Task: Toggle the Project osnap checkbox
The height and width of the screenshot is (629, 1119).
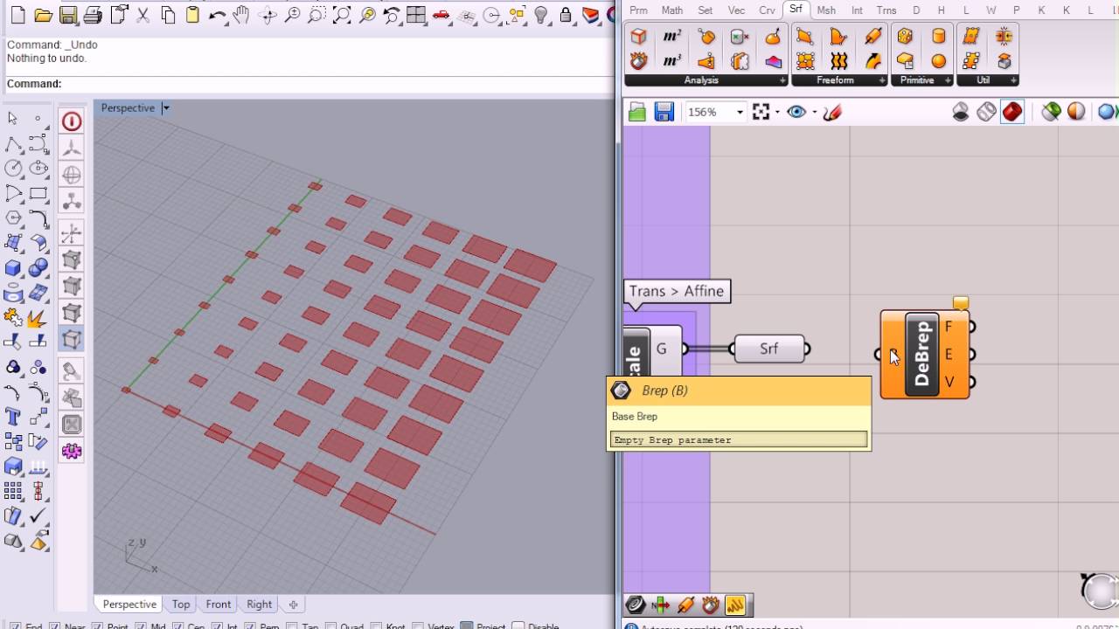Action: [x=467, y=626]
